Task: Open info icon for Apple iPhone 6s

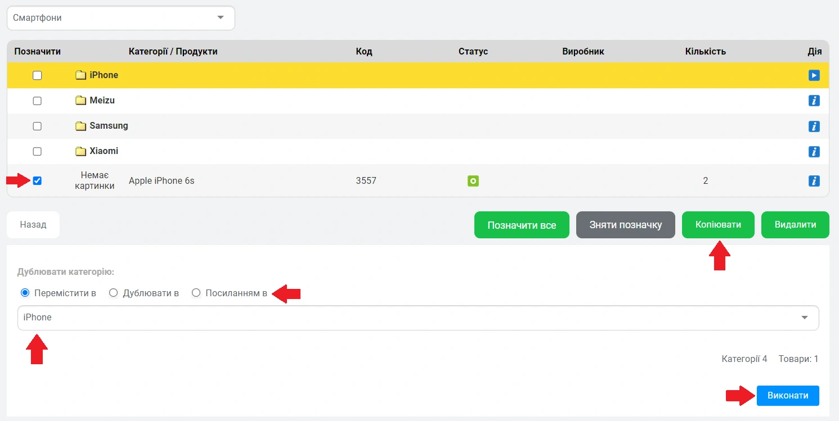Action: pos(814,181)
